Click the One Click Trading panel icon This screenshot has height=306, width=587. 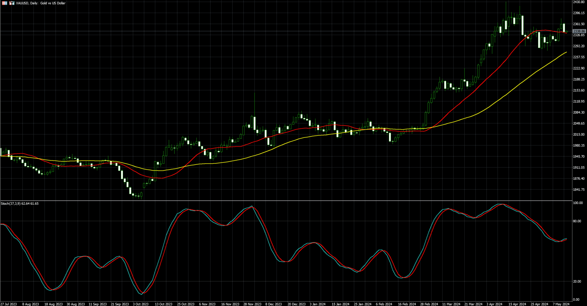point(12,3)
